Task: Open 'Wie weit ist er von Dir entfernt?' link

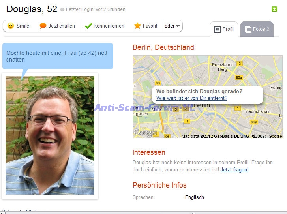Action: tap(192, 98)
